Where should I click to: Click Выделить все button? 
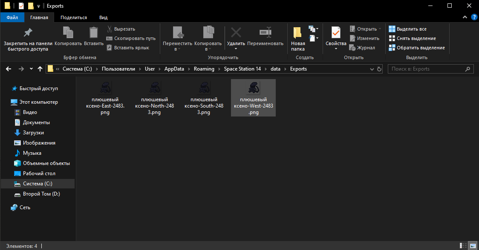(x=407, y=29)
